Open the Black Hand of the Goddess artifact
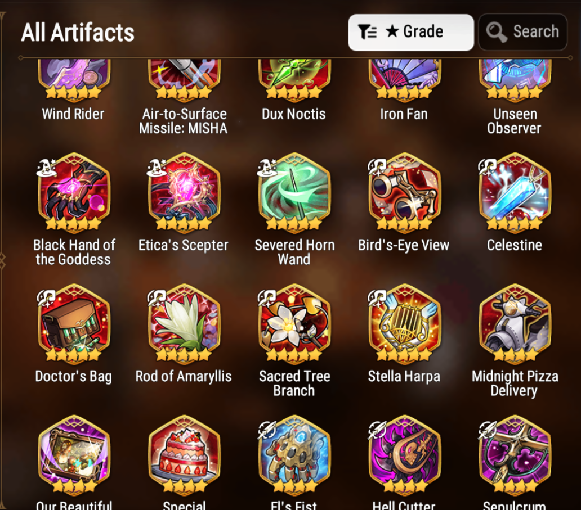This screenshot has height=510, width=581. [74, 193]
